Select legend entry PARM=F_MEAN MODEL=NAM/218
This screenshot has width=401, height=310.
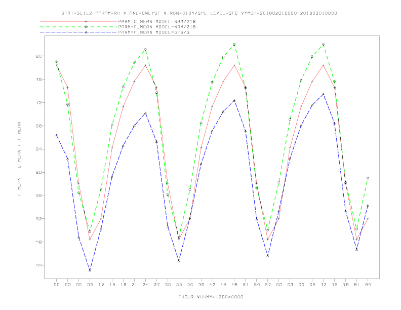click(157, 27)
